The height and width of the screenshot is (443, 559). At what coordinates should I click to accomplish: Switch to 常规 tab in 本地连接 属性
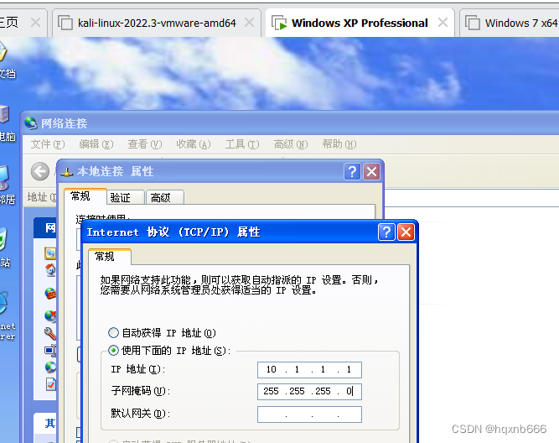(x=85, y=196)
